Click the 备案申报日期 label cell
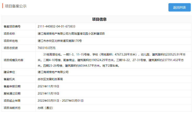This screenshot has height=114, width=193. pos(19,86)
